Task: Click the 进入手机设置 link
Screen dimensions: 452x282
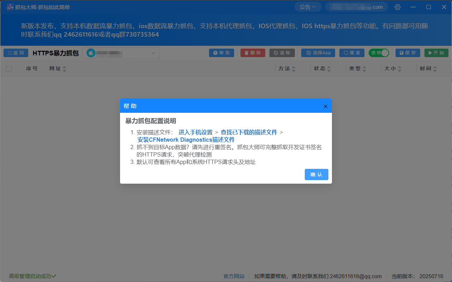Action: point(196,132)
